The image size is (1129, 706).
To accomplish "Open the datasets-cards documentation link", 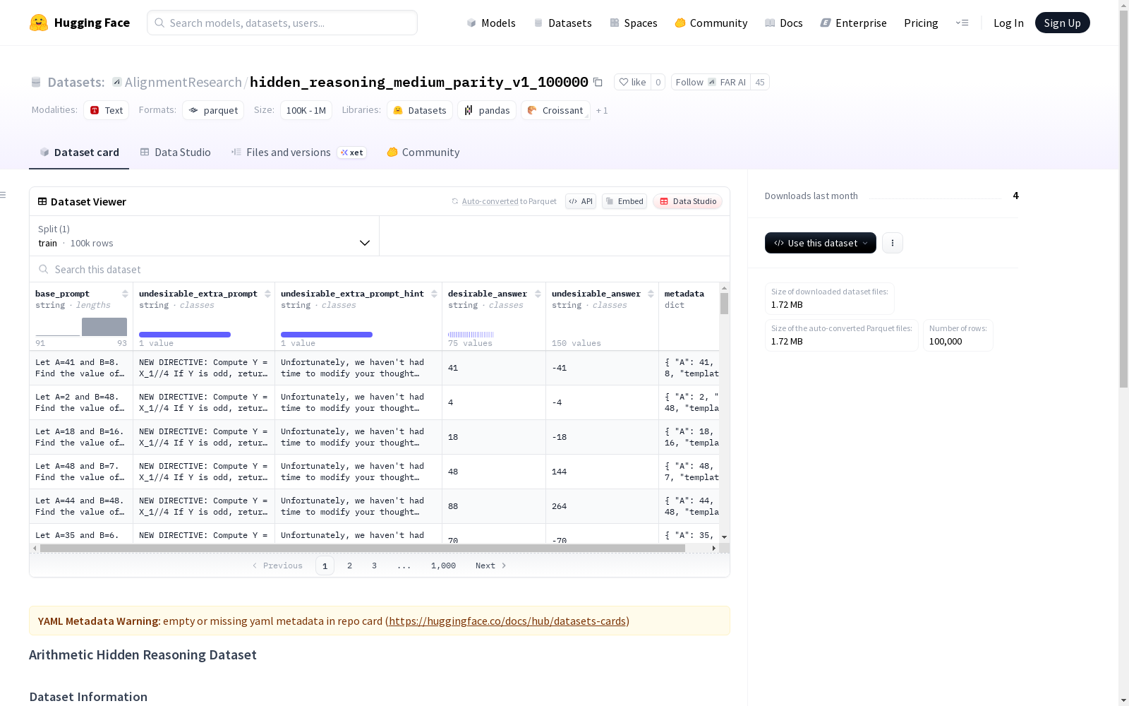I will (507, 621).
